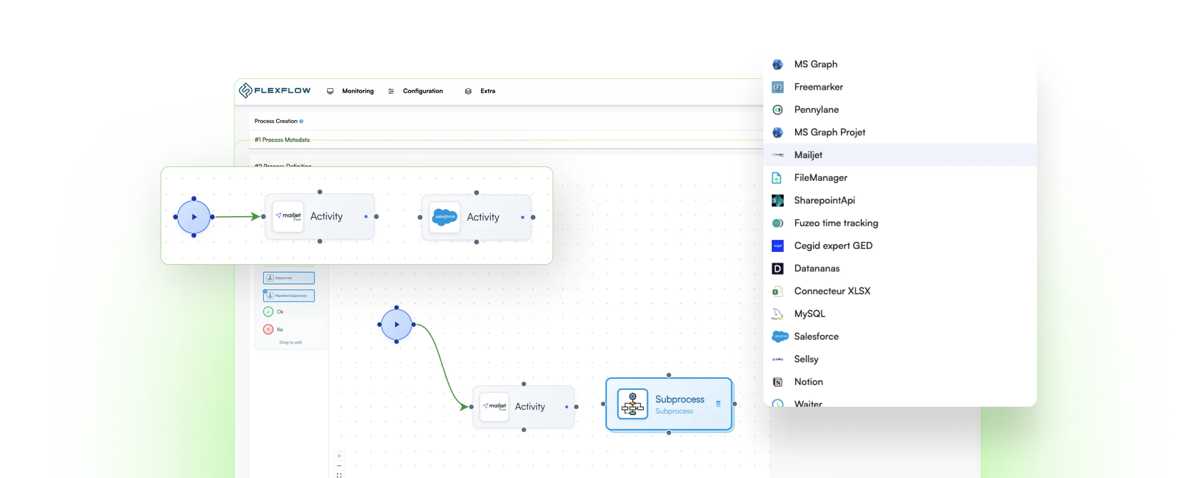This screenshot has width=1198, height=478.
Task: Zoom in on the canvas
Action: point(339,456)
